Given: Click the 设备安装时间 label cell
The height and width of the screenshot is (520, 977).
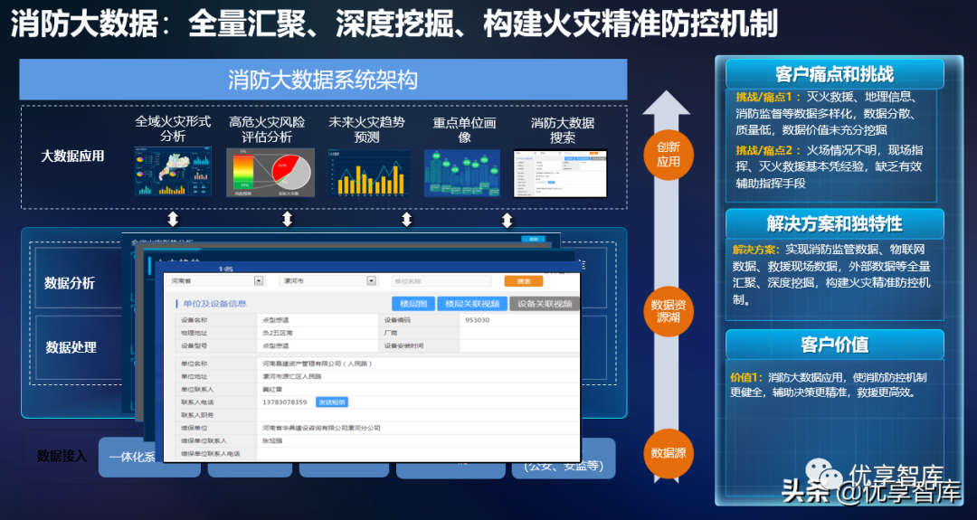Looking at the screenshot, I should (403, 345).
